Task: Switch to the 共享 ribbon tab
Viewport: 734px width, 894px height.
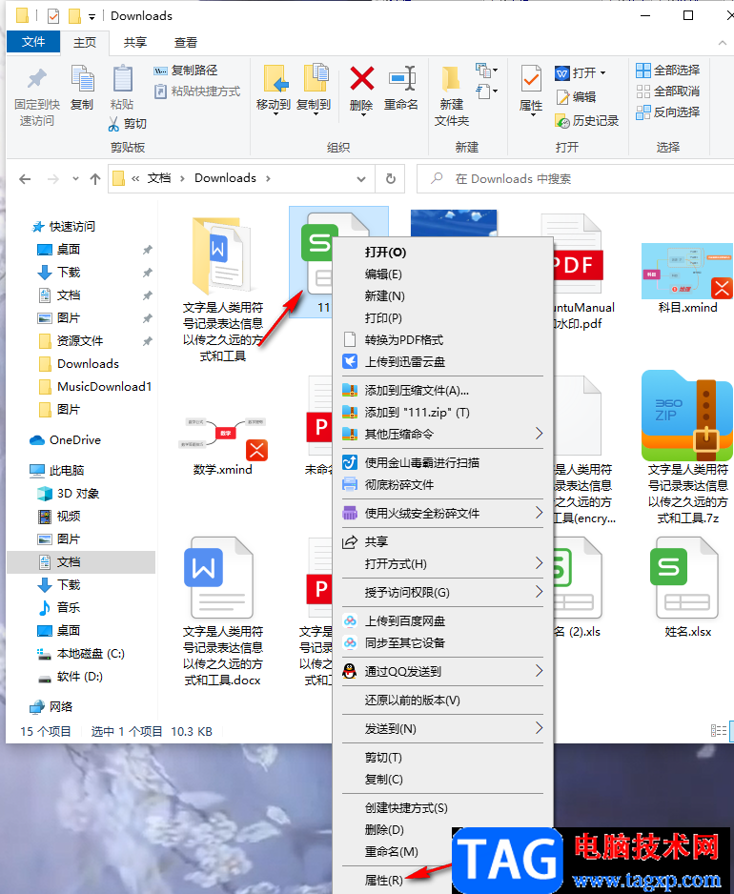Action: tap(135, 42)
